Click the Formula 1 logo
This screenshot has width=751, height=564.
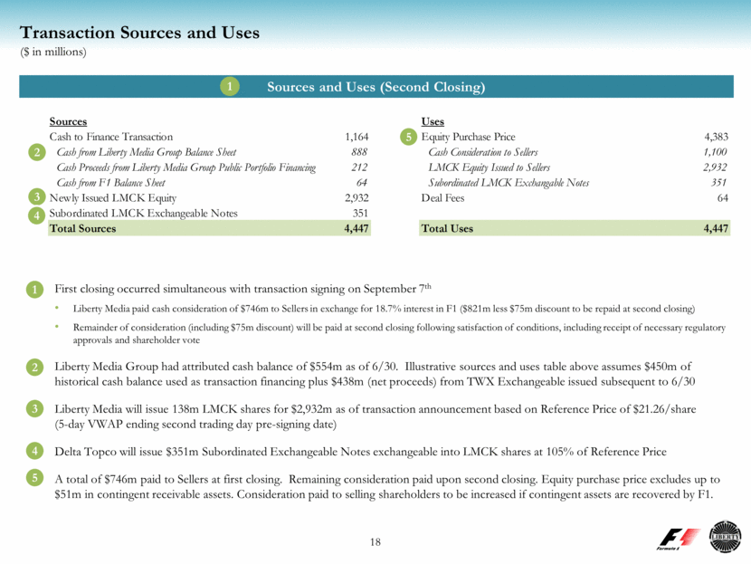[x=679, y=539]
